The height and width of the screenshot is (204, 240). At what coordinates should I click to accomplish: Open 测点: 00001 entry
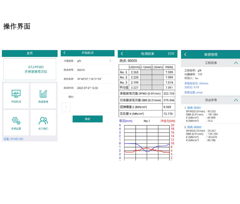pyautogui.click(x=194, y=108)
